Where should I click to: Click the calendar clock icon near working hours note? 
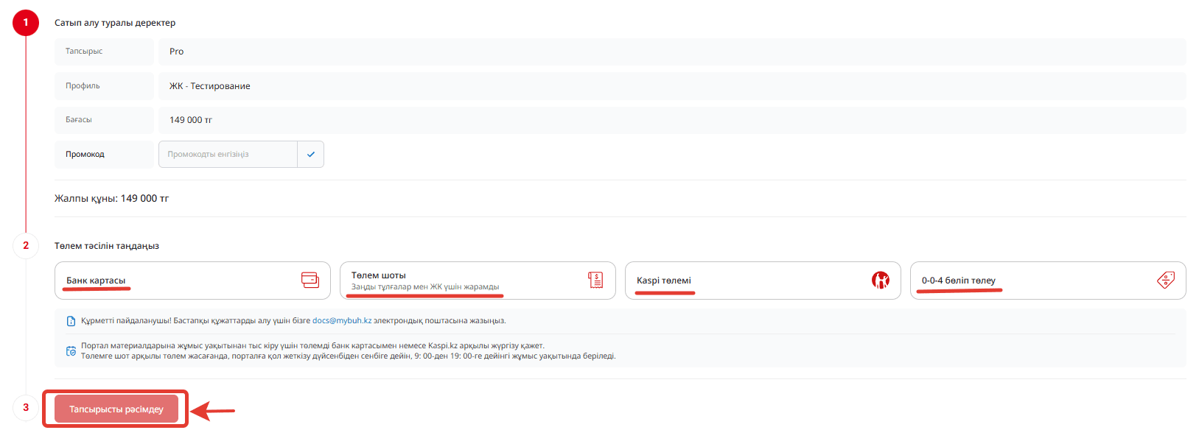pyautogui.click(x=71, y=351)
